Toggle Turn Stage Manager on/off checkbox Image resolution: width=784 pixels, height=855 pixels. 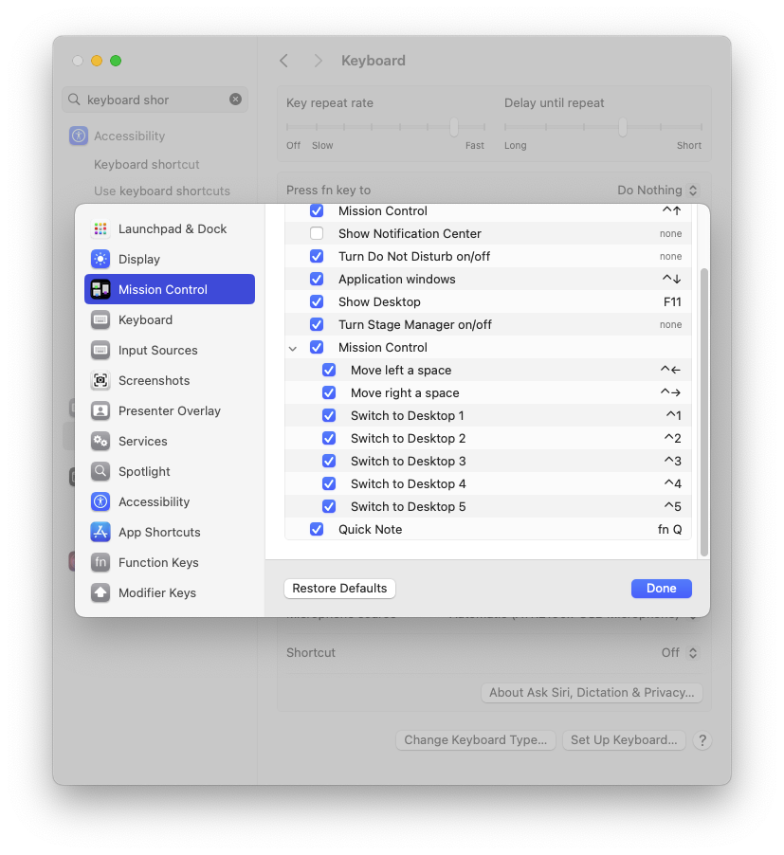coord(317,325)
